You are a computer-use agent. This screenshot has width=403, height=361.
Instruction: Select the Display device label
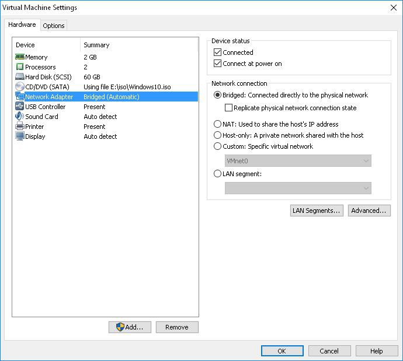(x=35, y=136)
